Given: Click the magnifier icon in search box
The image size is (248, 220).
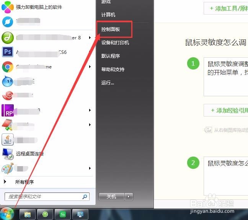Looking at the screenshot, I should tap(85, 197).
